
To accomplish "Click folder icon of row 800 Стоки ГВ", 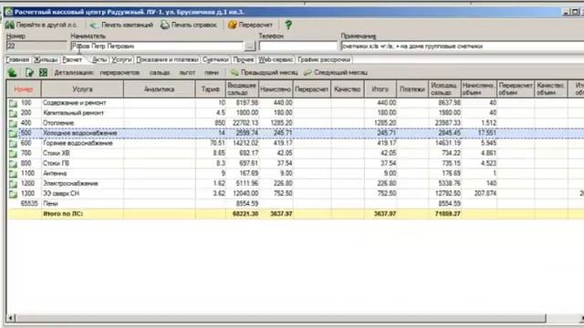I will (13, 163).
